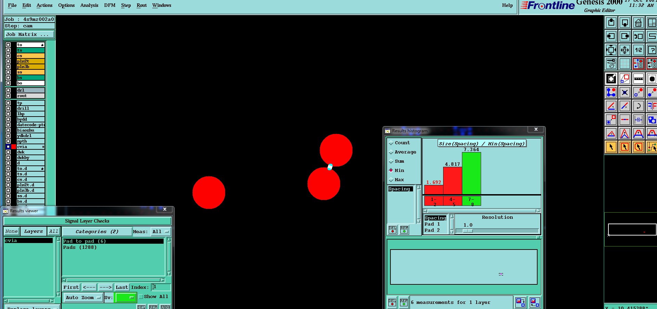Viewport: 657px width, 309px height.
Task: Toggle the checkbox for layer drl
Action: pos(8,90)
